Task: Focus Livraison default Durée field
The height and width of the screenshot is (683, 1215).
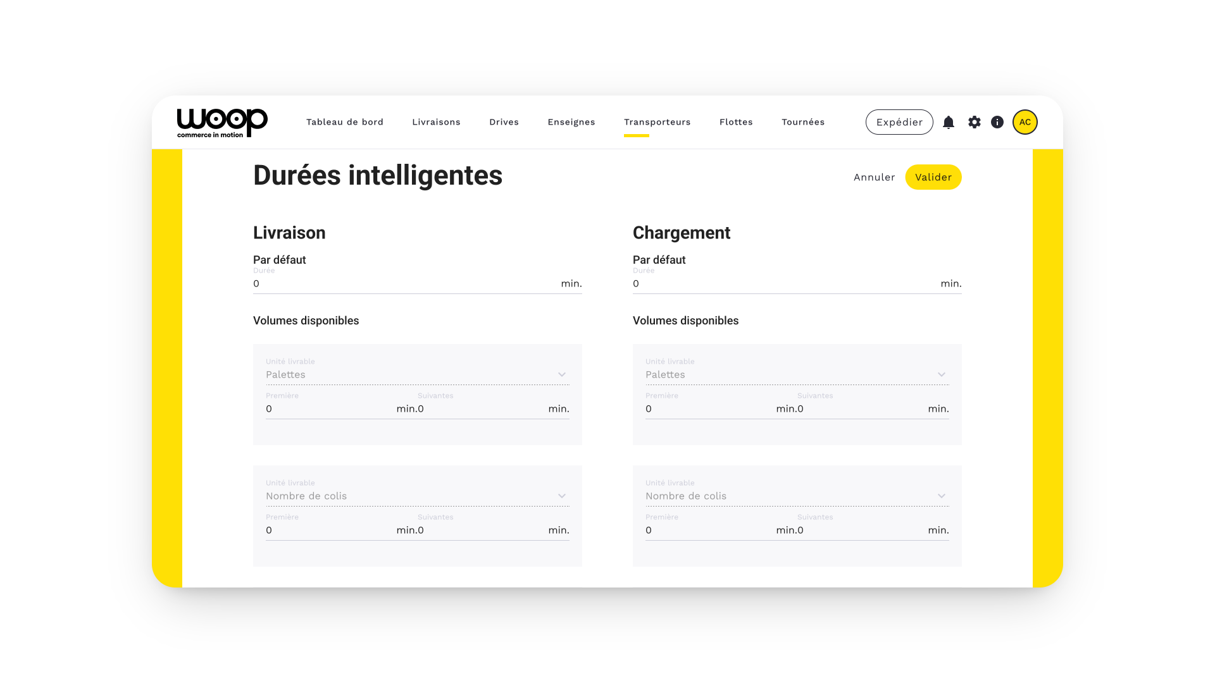Action: [405, 284]
